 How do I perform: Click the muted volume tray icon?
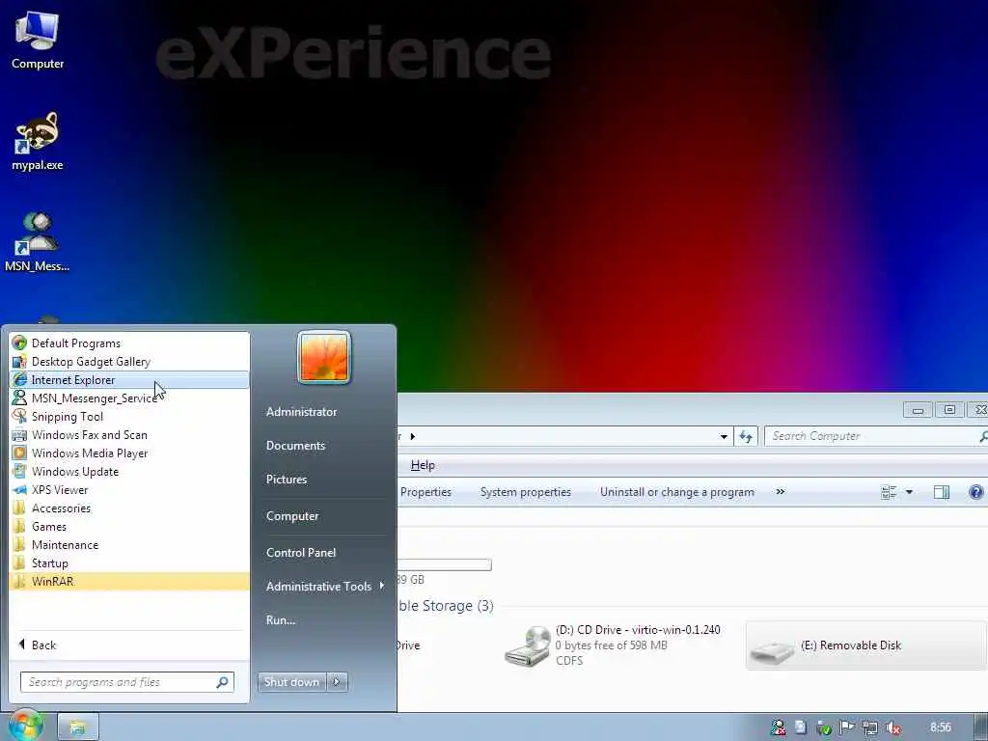[x=892, y=727]
